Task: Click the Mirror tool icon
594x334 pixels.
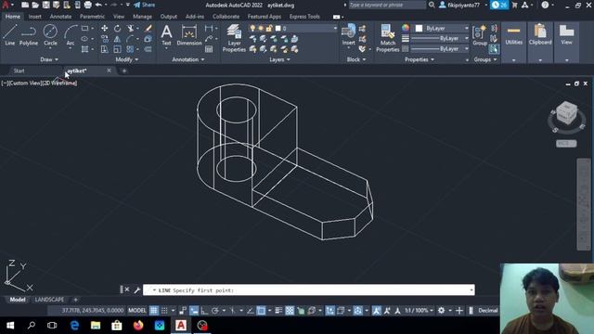Action: coord(118,39)
